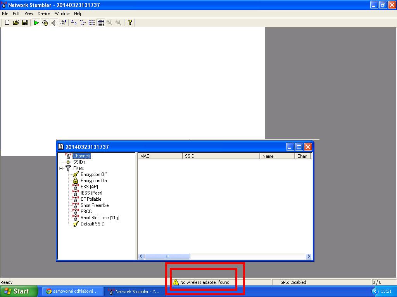Select the ESS (AP) filter
The image size is (397, 297).
tap(89, 187)
